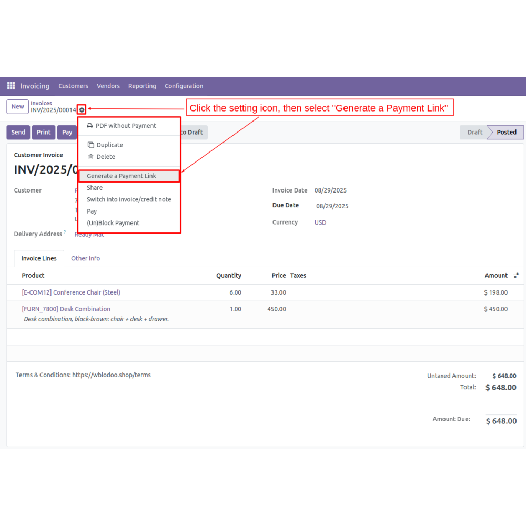Open the Customers menu
This screenshot has height=526, width=526.
tap(73, 86)
